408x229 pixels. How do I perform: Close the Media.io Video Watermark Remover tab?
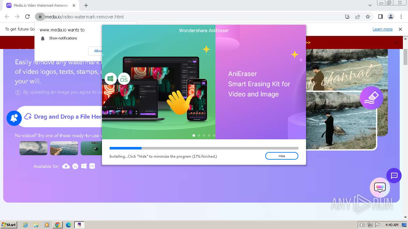74,5
